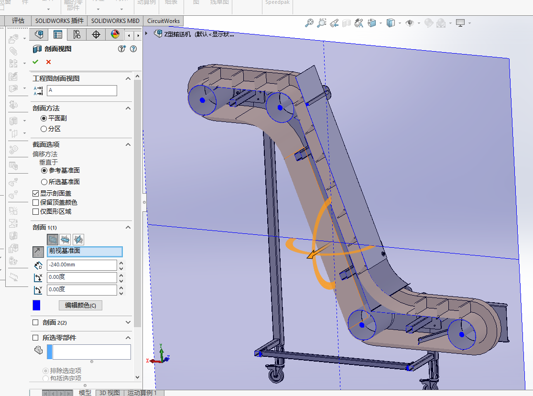Switch to the SOLIDWORKS MBD tab
The width and height of the screenshot is (533, 396).
(x=115, y=21)
